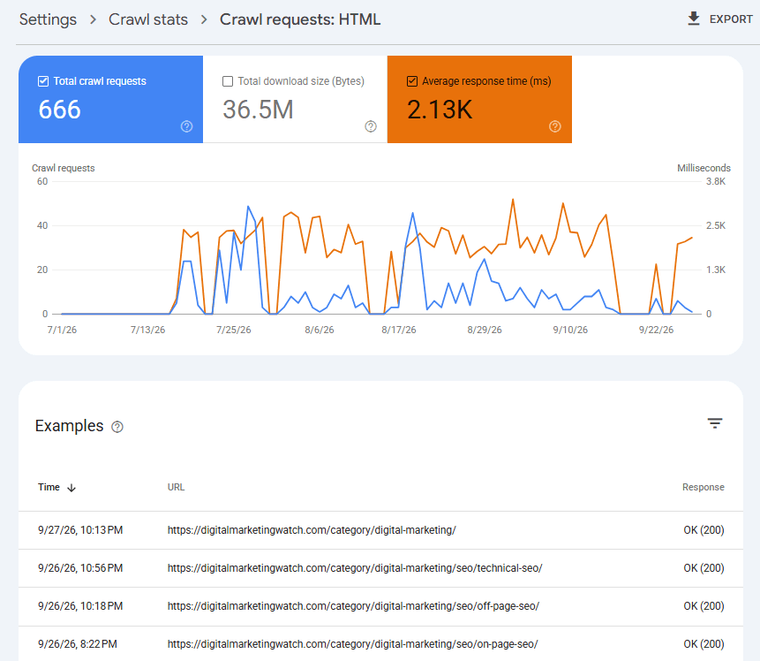Click the blue crawl requests peak near 7/25/26
The height and width of the screenshot is (661, 760).
(248, 207)
